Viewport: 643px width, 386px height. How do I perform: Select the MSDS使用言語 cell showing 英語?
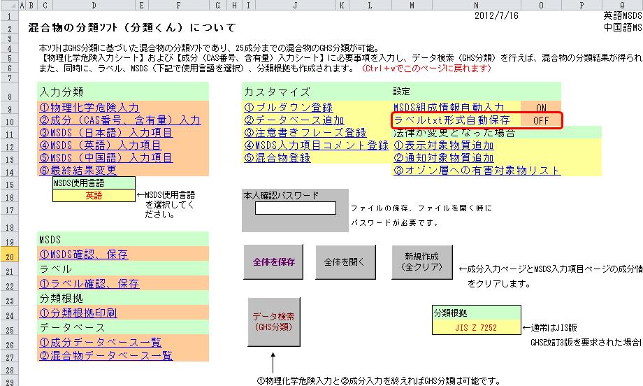(94, 196)
